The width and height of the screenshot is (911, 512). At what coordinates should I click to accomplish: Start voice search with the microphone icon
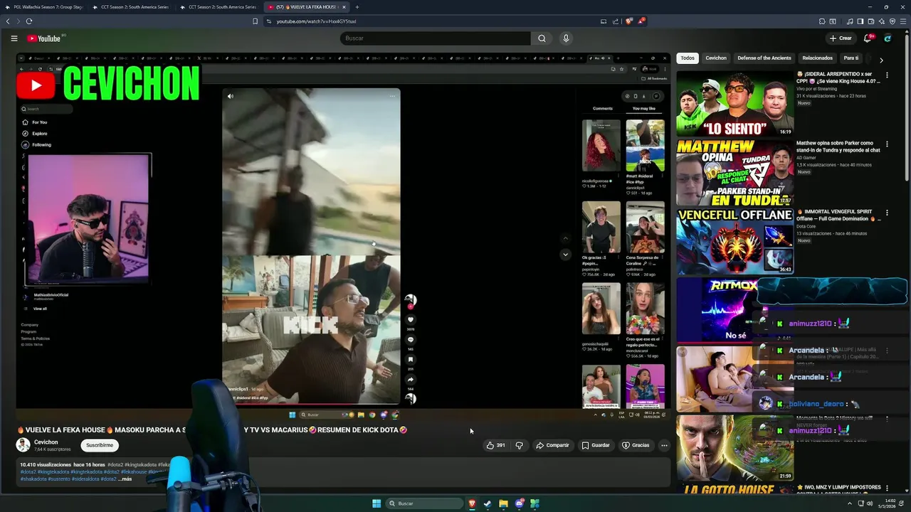pyautogui.click(x=566, y=38)
